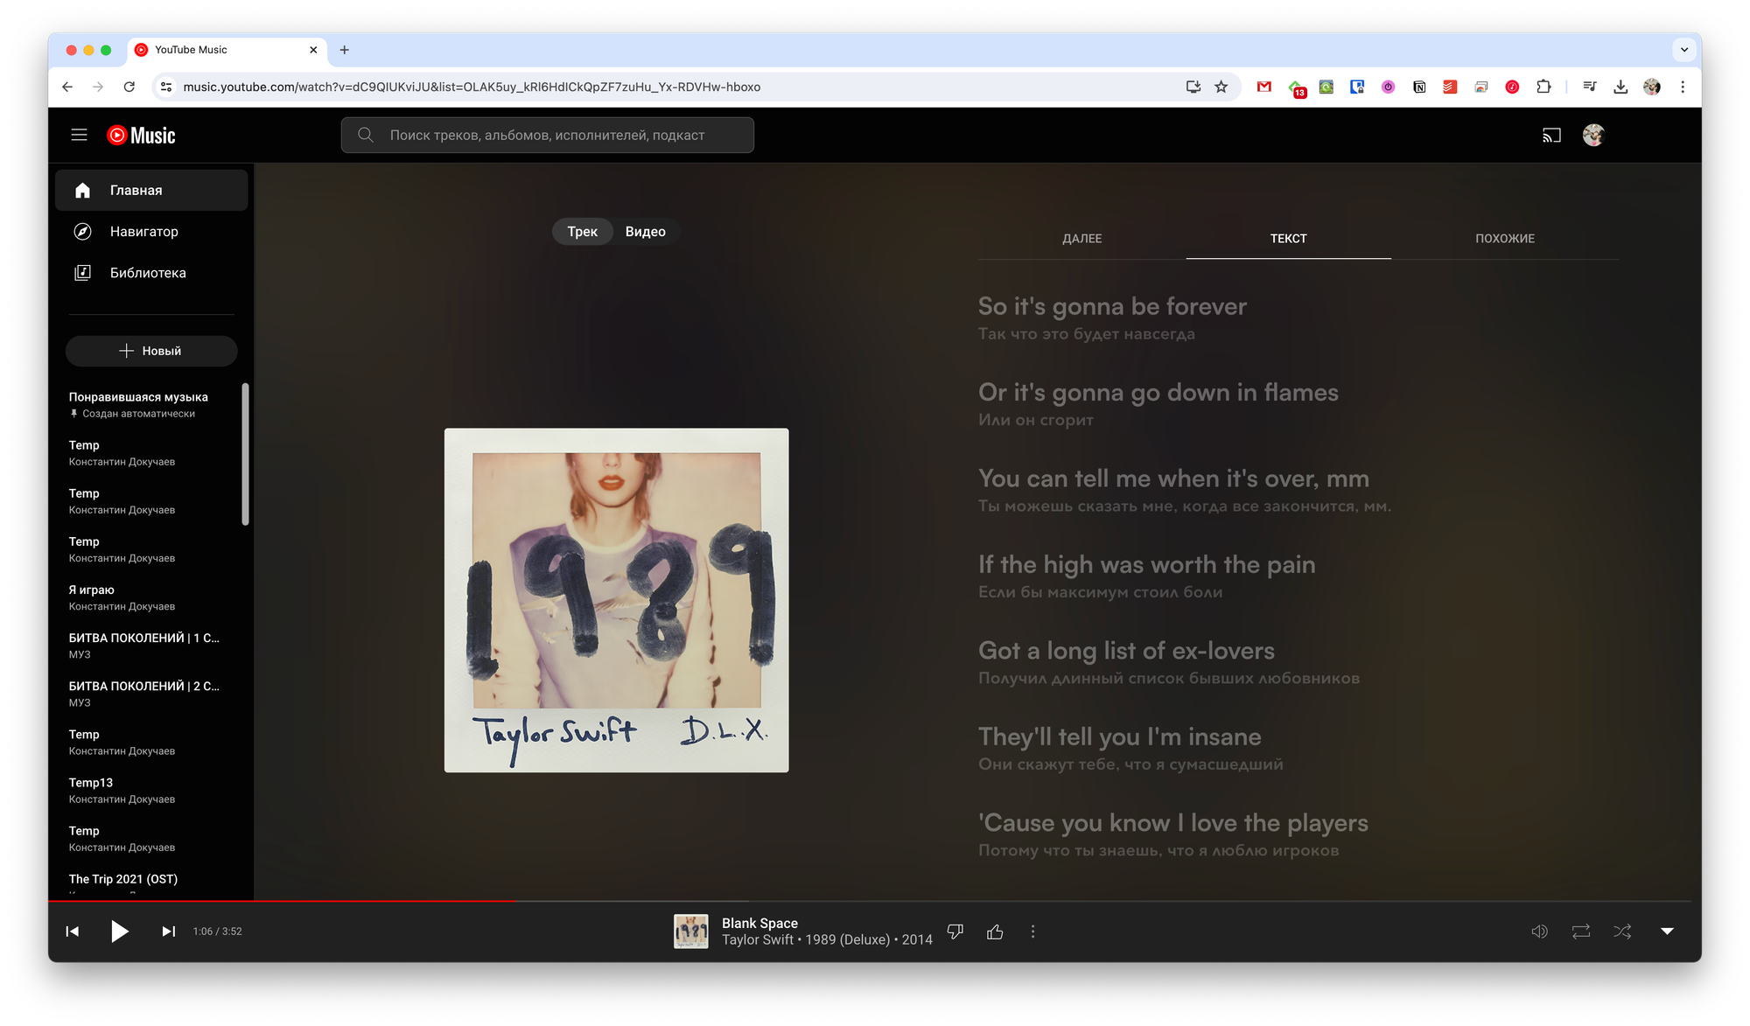Collapse player page with down arrow

click(x=1667, y=932)
